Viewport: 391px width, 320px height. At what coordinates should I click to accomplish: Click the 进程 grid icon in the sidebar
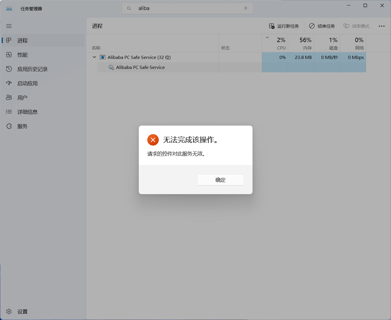tap(9, 40)
